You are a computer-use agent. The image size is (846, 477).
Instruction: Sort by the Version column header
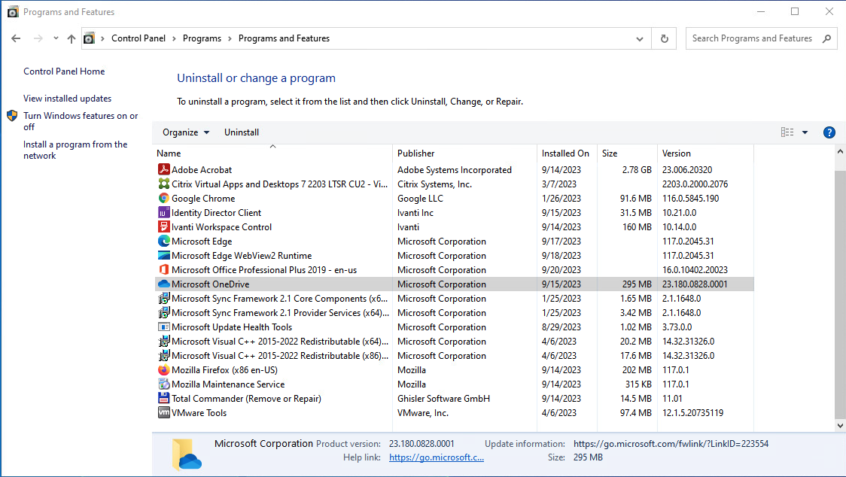pyautogui.click(x=705, y=153)
